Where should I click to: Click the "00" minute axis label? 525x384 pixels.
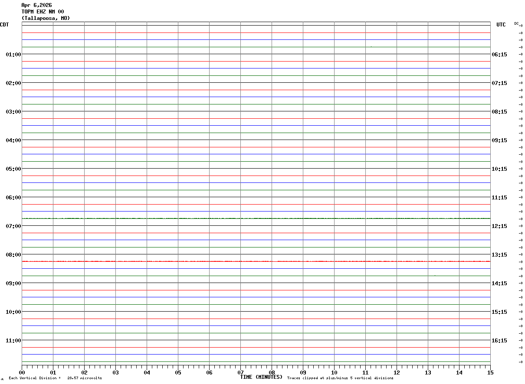tap(22, 372)
